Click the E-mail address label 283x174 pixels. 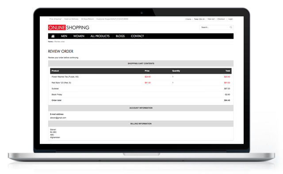click(57, 114)
